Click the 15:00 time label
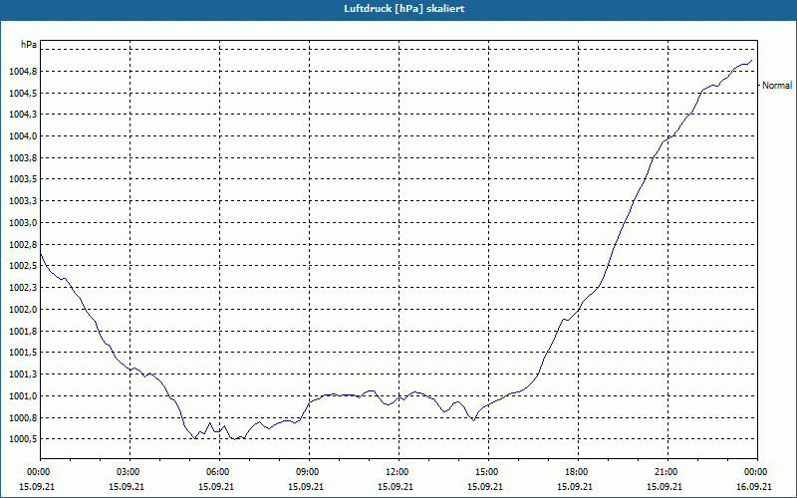The image size is (797, 498). click(x=485, y=472)
